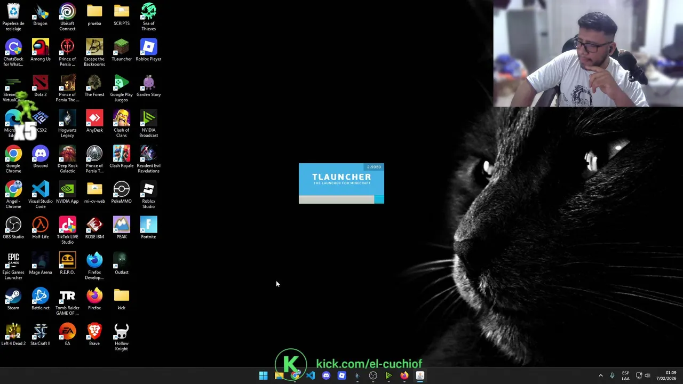Open Discord from the taskbar
This screenshot has width=683, height=384.
coord(326,375)
